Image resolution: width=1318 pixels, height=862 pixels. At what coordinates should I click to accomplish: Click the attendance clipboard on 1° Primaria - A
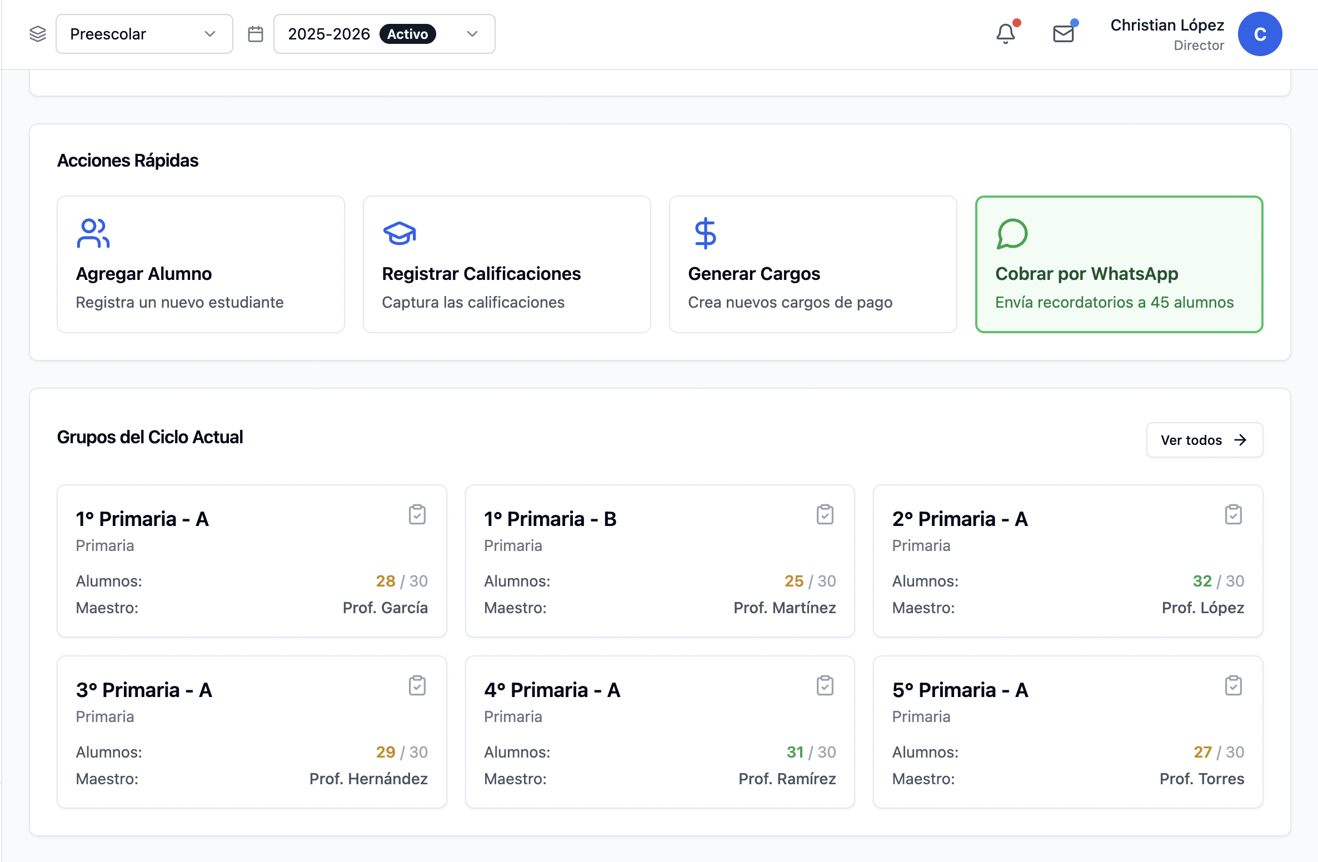[417, 514]
